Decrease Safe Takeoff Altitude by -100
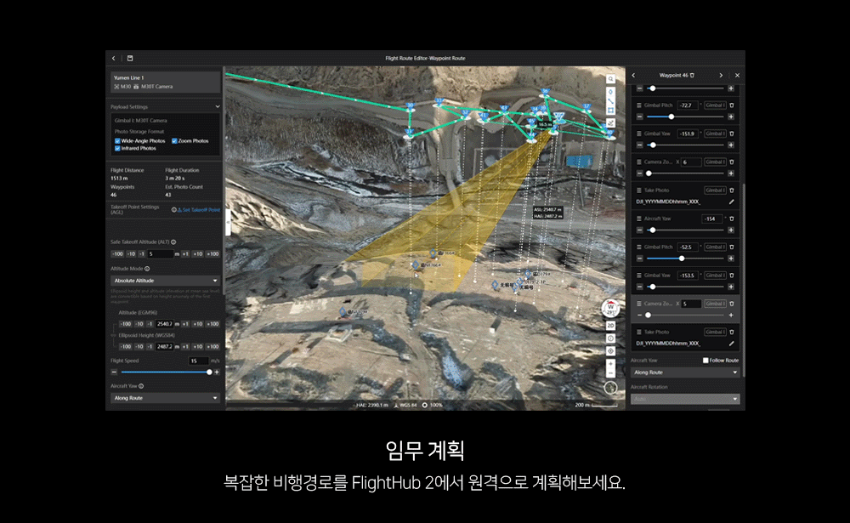Image resolution: width=850 pixels, height=523 pixels. coord(117,254)
